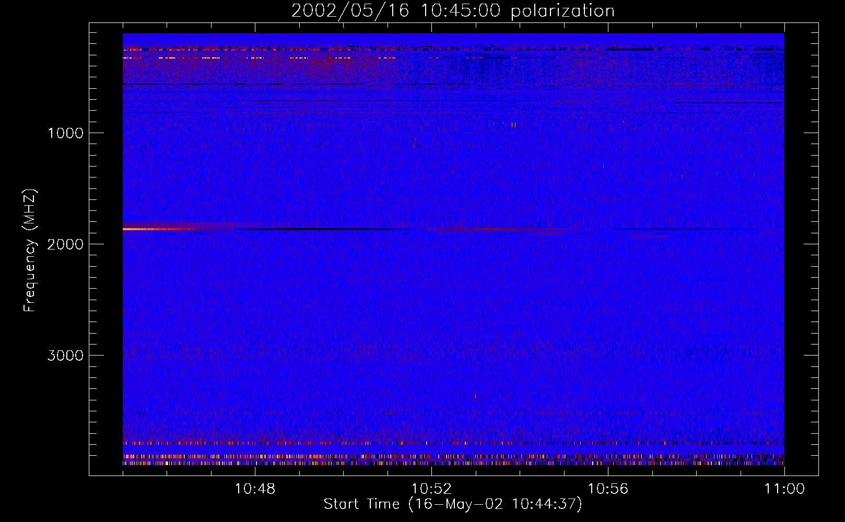Click the "11:00" time tick label
The image size is (845, 522).
point(784,489)
